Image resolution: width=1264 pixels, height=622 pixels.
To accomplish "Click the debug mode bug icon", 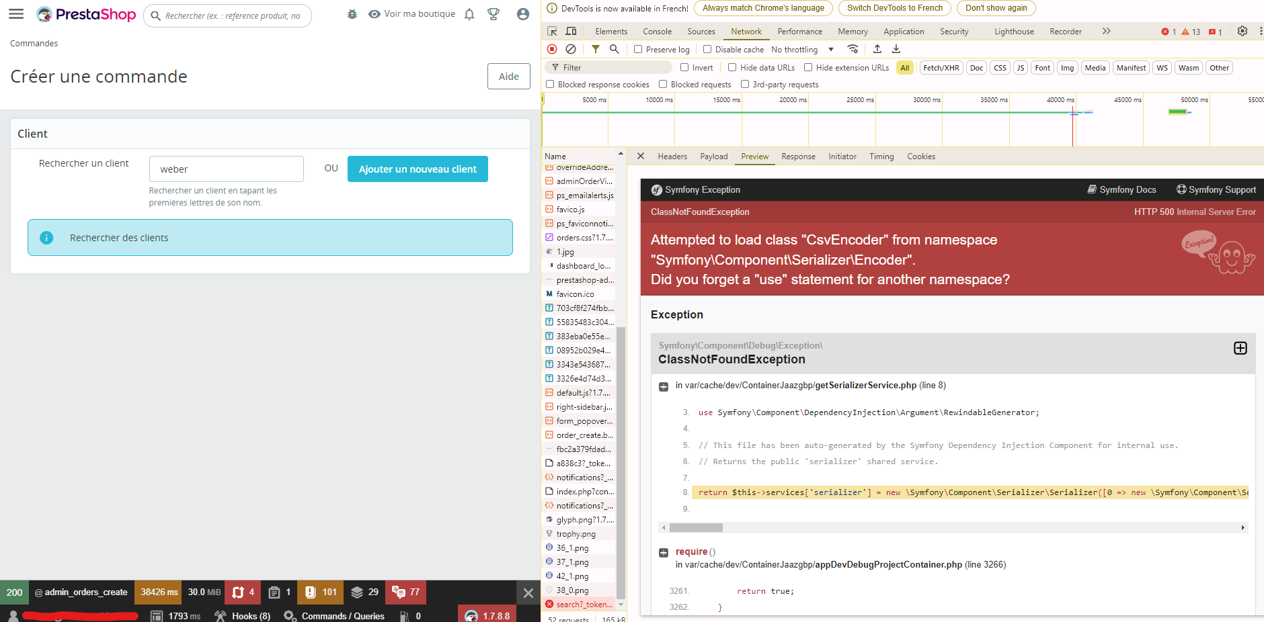I will [352, 14].
